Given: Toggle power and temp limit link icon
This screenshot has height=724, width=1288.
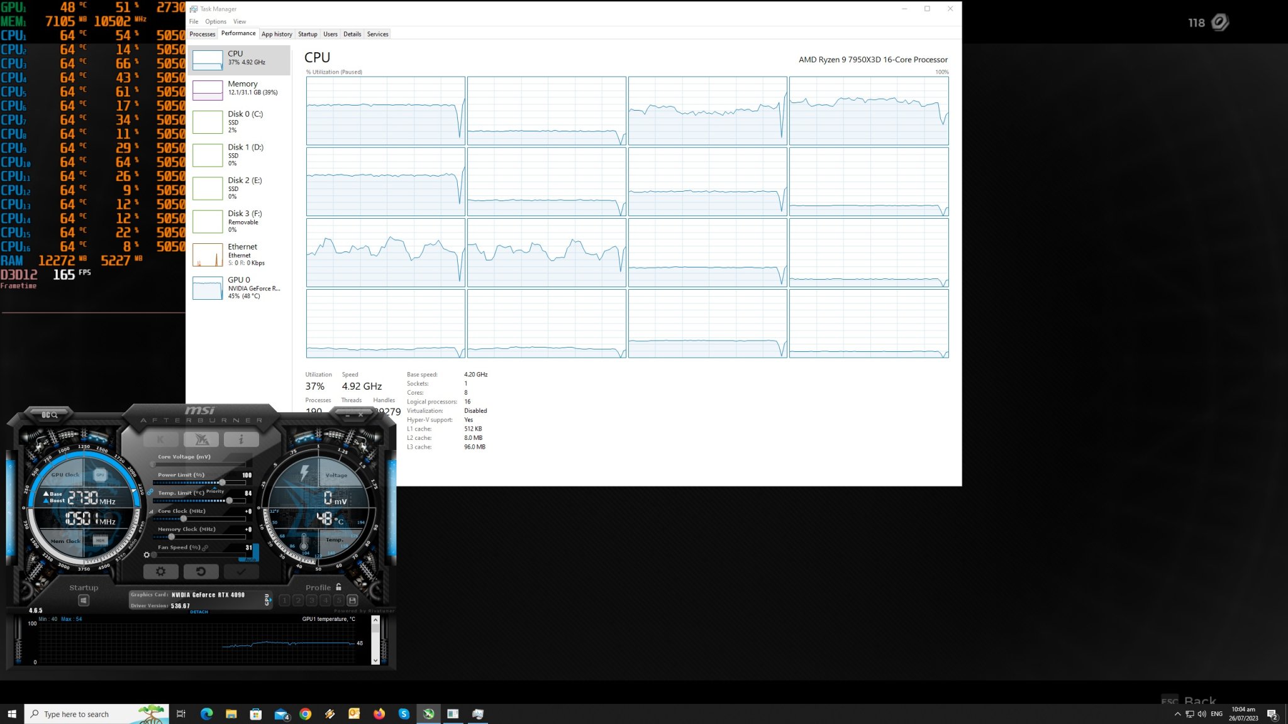Looking at the screenshot, I should [150, 492].
